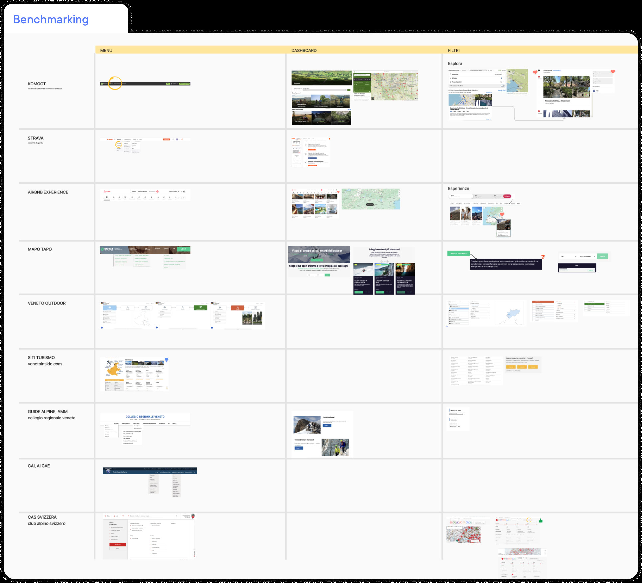
Task: Click the heart on the Esperienze map
Action: [x=502, y=214]
